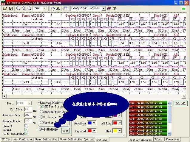This screenshot has width=190, height=142.
Task: Switch to the Air-Condition tab
Action: pos(23,139)
